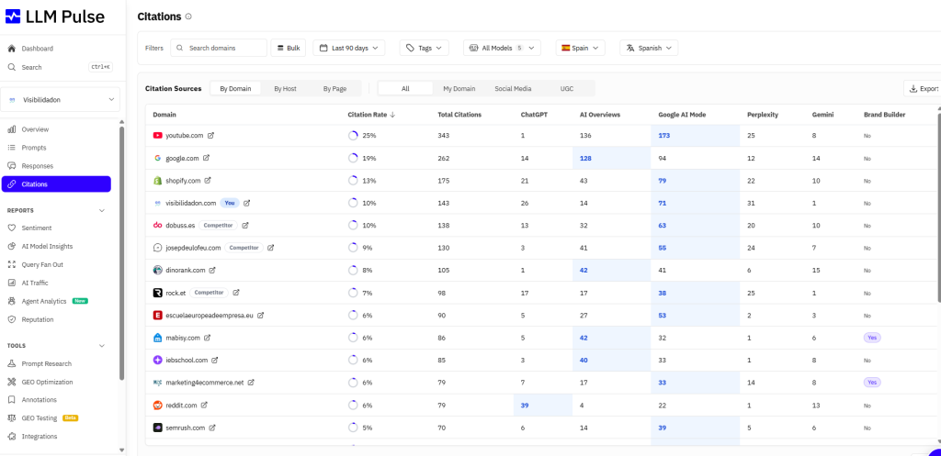941x456 pixels.
Task: Click the Competitor badge on rock.et row
Action: tap(210, 293)
